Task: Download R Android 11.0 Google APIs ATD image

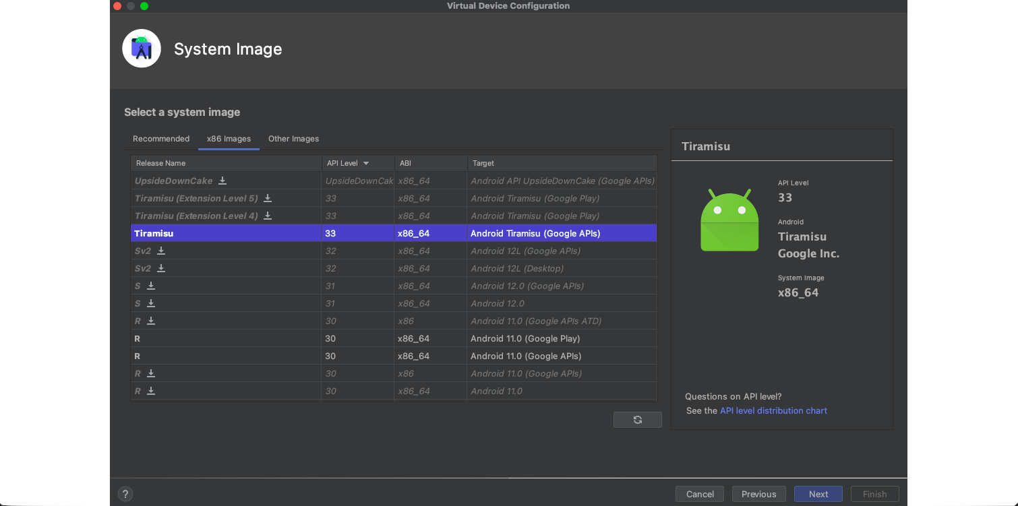Action: coord(151,321)
